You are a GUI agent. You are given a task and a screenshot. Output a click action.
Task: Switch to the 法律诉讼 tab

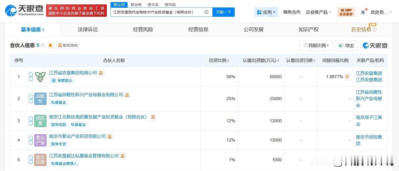pos(88,30)
